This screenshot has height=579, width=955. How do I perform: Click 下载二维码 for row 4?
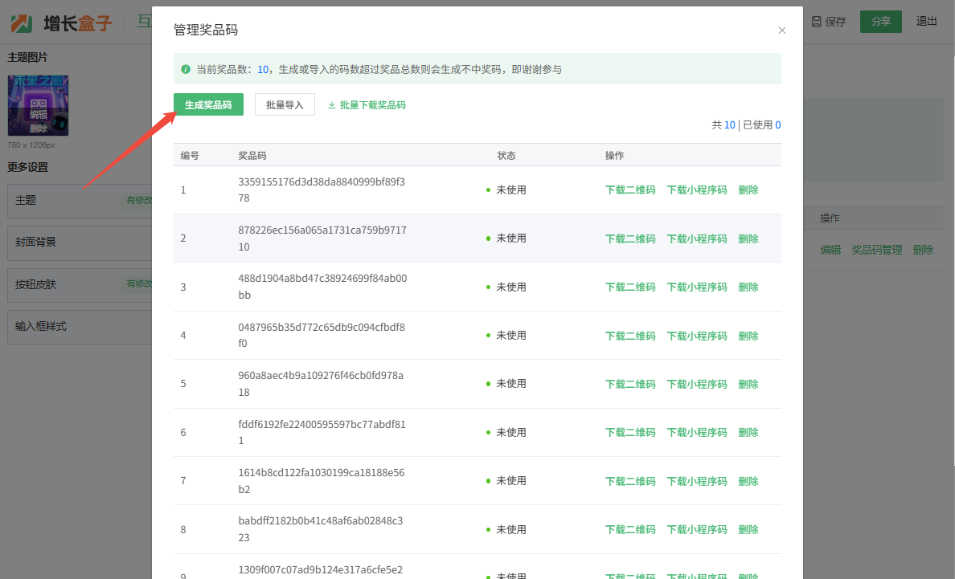pos(630,336)
